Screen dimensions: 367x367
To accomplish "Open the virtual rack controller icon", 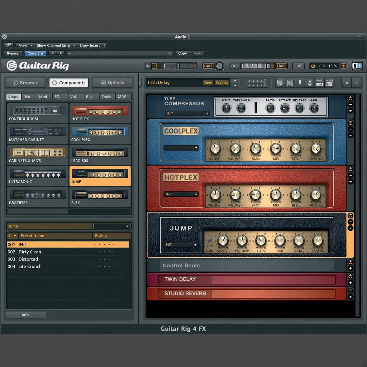I will (257, 83).
